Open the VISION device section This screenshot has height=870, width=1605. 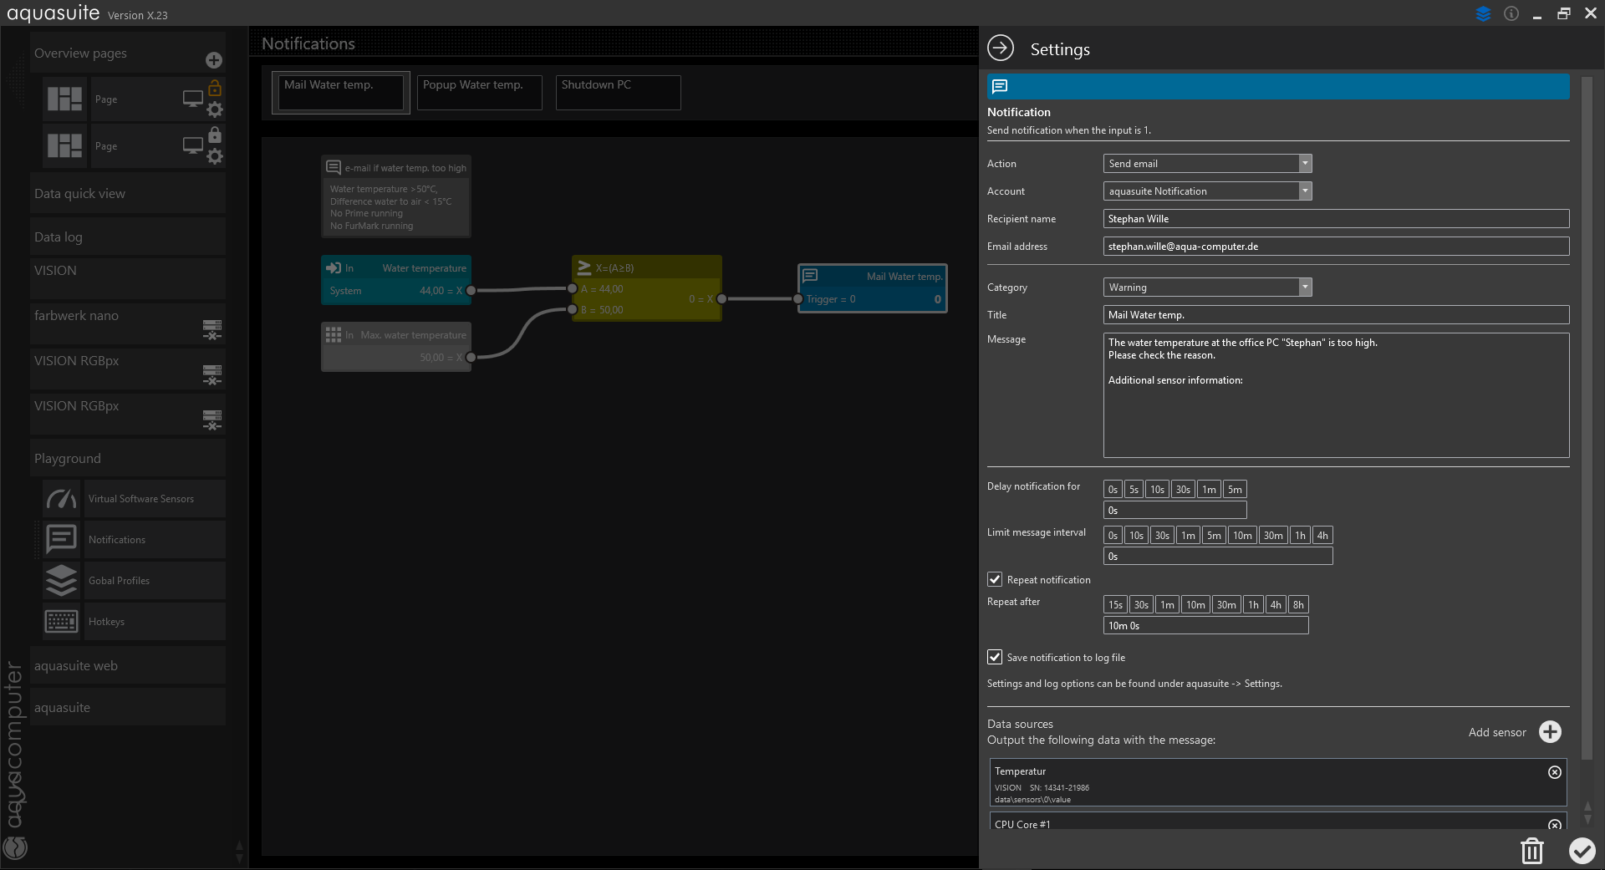pos(128,278)
